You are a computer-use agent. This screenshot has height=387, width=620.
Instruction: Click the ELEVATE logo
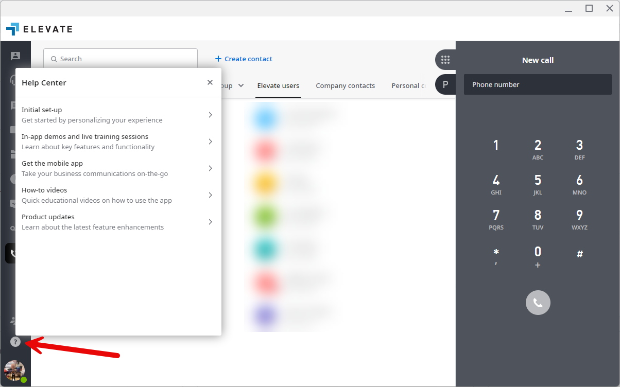(40, 29)
